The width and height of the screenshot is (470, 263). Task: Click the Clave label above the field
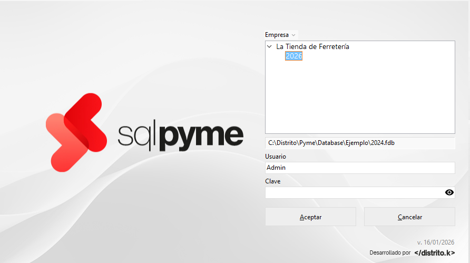tap(273, 181)
